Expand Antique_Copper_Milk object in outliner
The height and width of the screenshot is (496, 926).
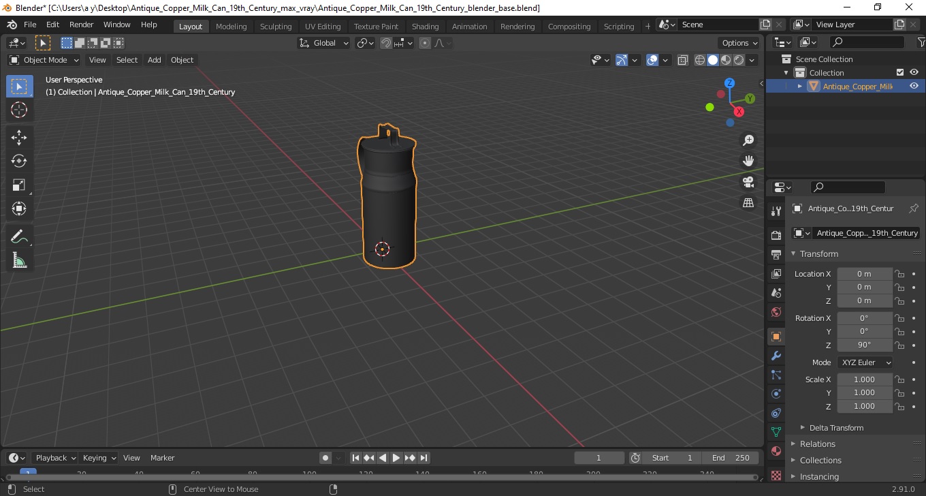pos(800,86)
